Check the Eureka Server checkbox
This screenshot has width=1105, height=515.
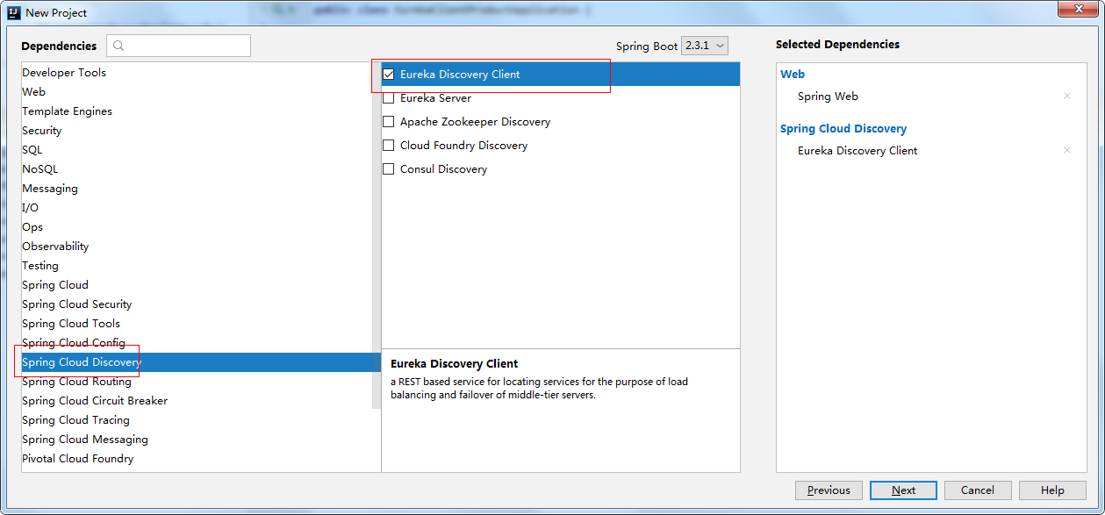[x=389, y=98]
